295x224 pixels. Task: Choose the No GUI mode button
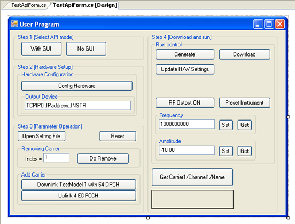point(86,49)
